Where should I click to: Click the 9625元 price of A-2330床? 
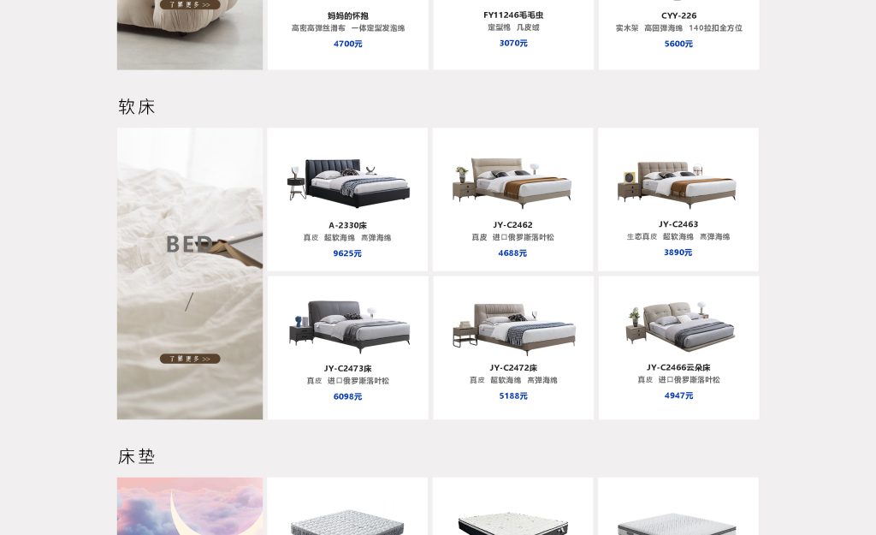(347, 253)
